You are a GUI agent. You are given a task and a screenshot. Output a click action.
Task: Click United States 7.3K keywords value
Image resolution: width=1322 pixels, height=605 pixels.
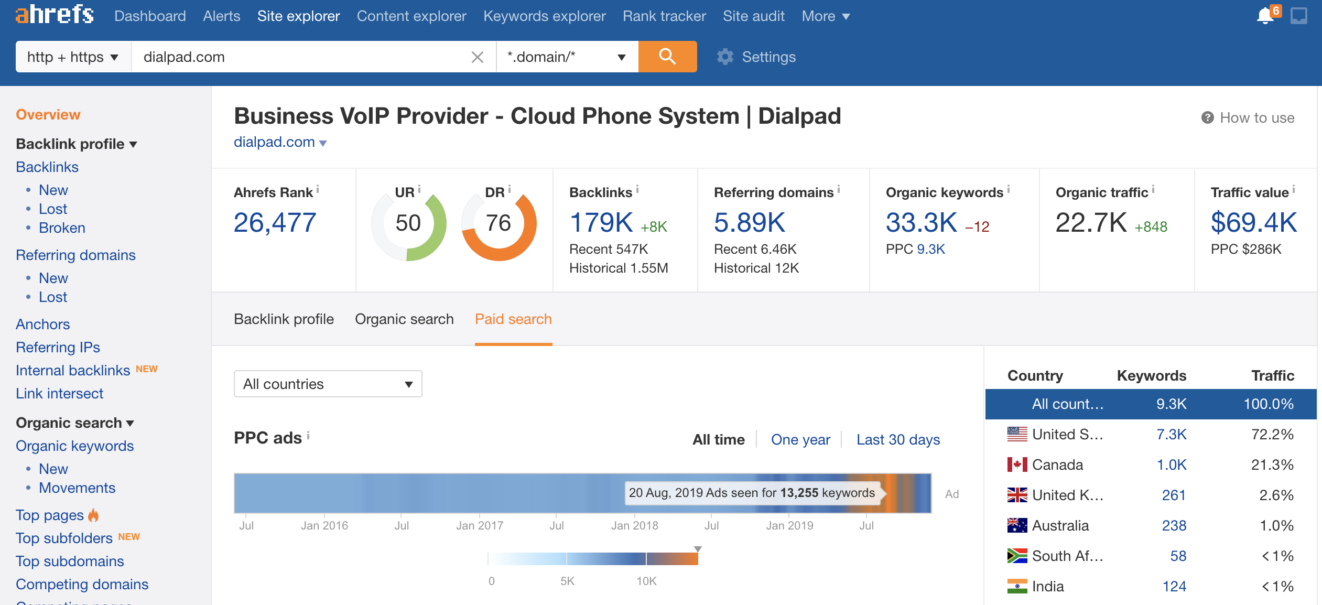coord(1172,434)
